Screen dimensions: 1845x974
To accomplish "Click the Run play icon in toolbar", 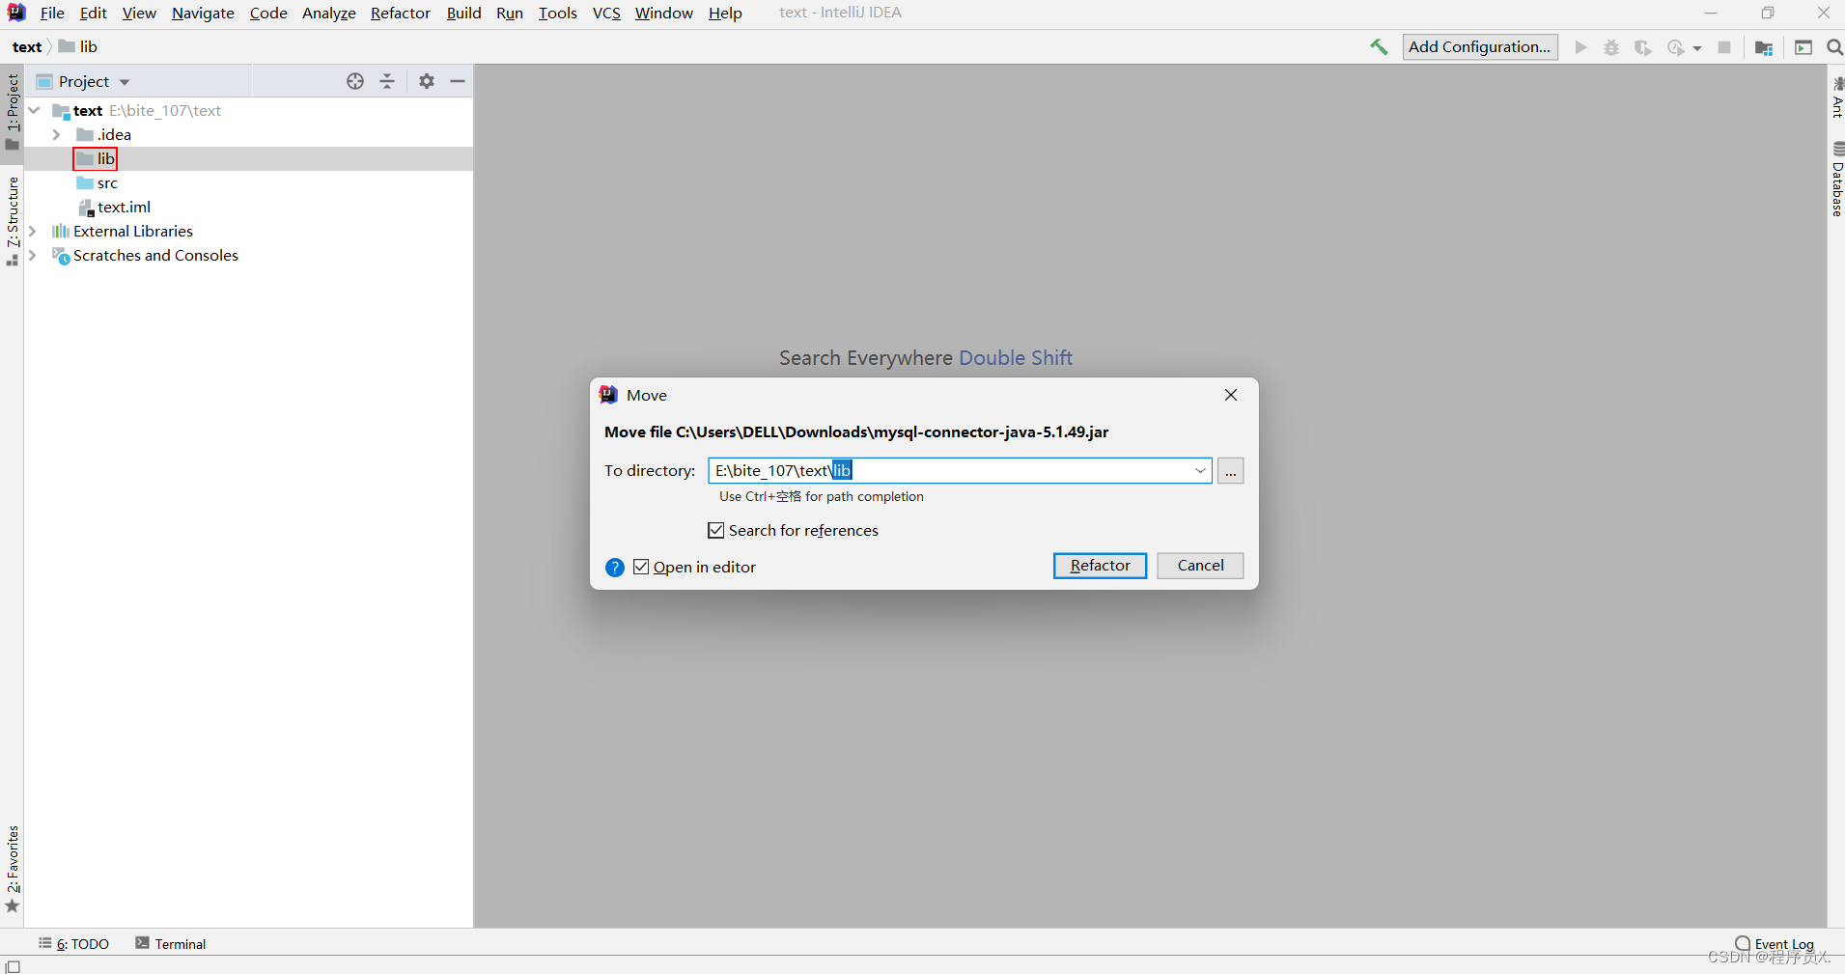I will click(1580, 47).
